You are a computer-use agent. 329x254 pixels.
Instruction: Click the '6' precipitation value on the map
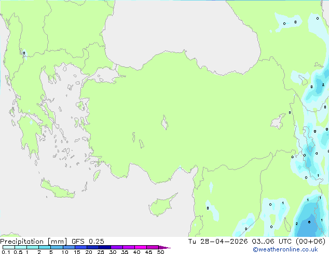pos(309,222)
